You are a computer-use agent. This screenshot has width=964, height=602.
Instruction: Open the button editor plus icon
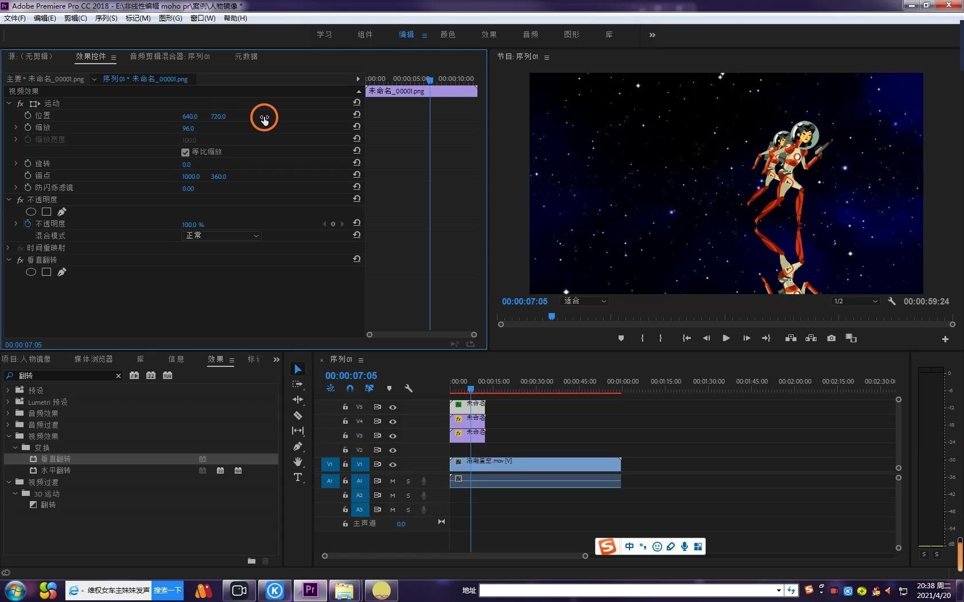945,339
